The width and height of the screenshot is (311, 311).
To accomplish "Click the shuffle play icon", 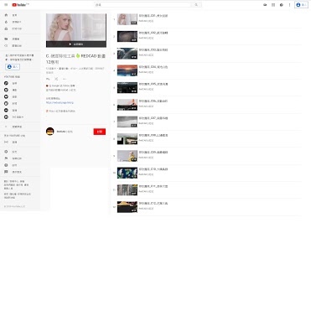I will (56, 79).
